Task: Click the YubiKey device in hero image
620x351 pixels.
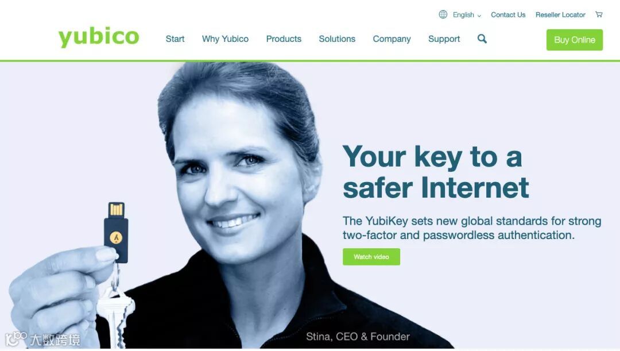Action: pyautogui.click(x=116, y=232)
